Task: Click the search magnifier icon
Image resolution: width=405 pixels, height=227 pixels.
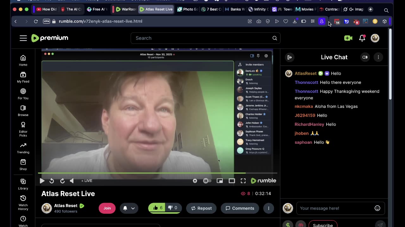Action: click(x=275, y=38)
